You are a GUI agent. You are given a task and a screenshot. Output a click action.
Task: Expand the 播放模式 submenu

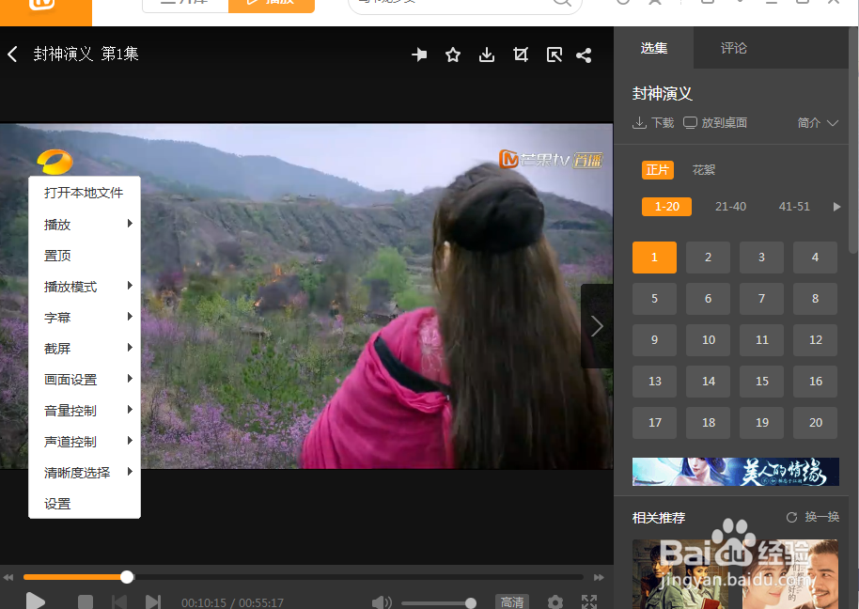click(85, 287)
